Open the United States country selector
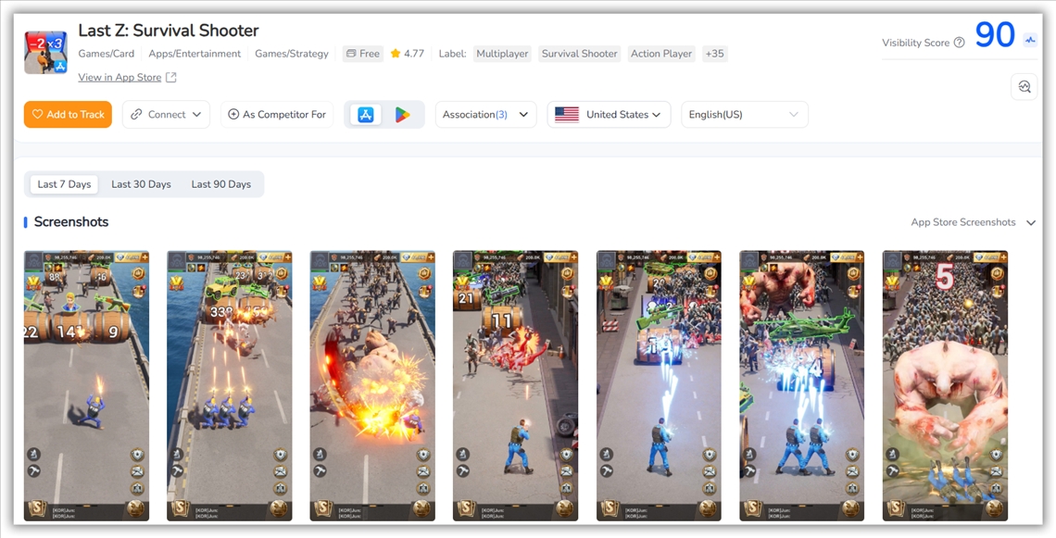Screen dimensions: 1056x538 click(609, 115)
